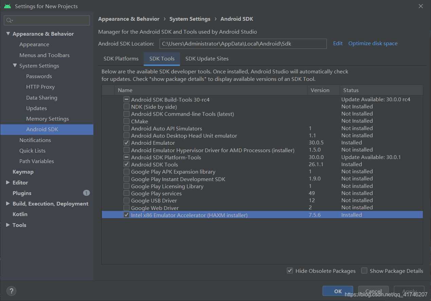This screenshot has width=431, height=301.
Task: Uncheck the Android Emulator package
Action: (126, 143)
